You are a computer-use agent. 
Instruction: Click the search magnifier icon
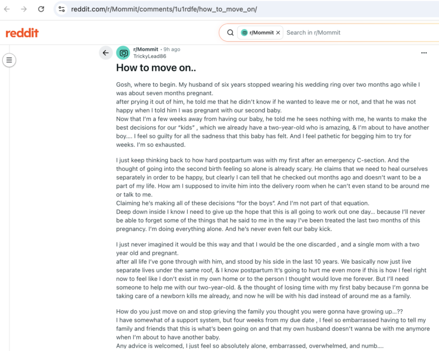[x=230, y=33]
